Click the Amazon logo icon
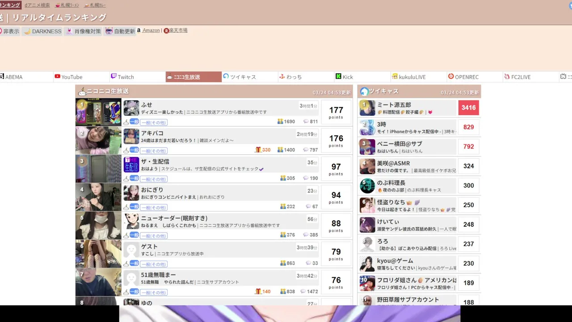The image size is (572, 322). point(139,30)
